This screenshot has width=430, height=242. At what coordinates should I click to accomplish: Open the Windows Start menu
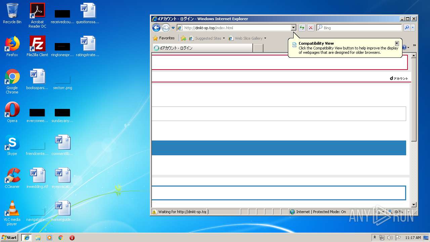(9, 237)
